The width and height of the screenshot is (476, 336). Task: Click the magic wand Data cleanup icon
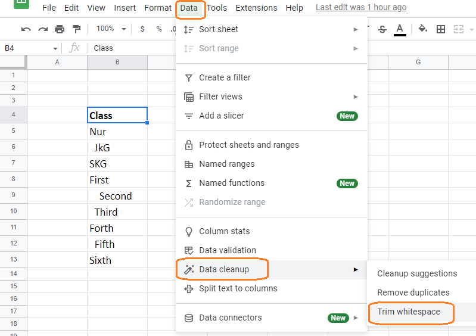coord(188,269)
